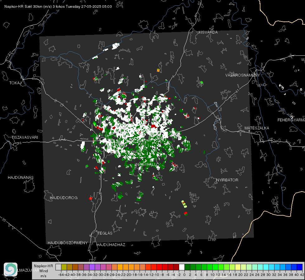Click the NAGYKÁLLÓ city label
The height and width of the screenshot is (280, 305).
(x=146, y=164)
